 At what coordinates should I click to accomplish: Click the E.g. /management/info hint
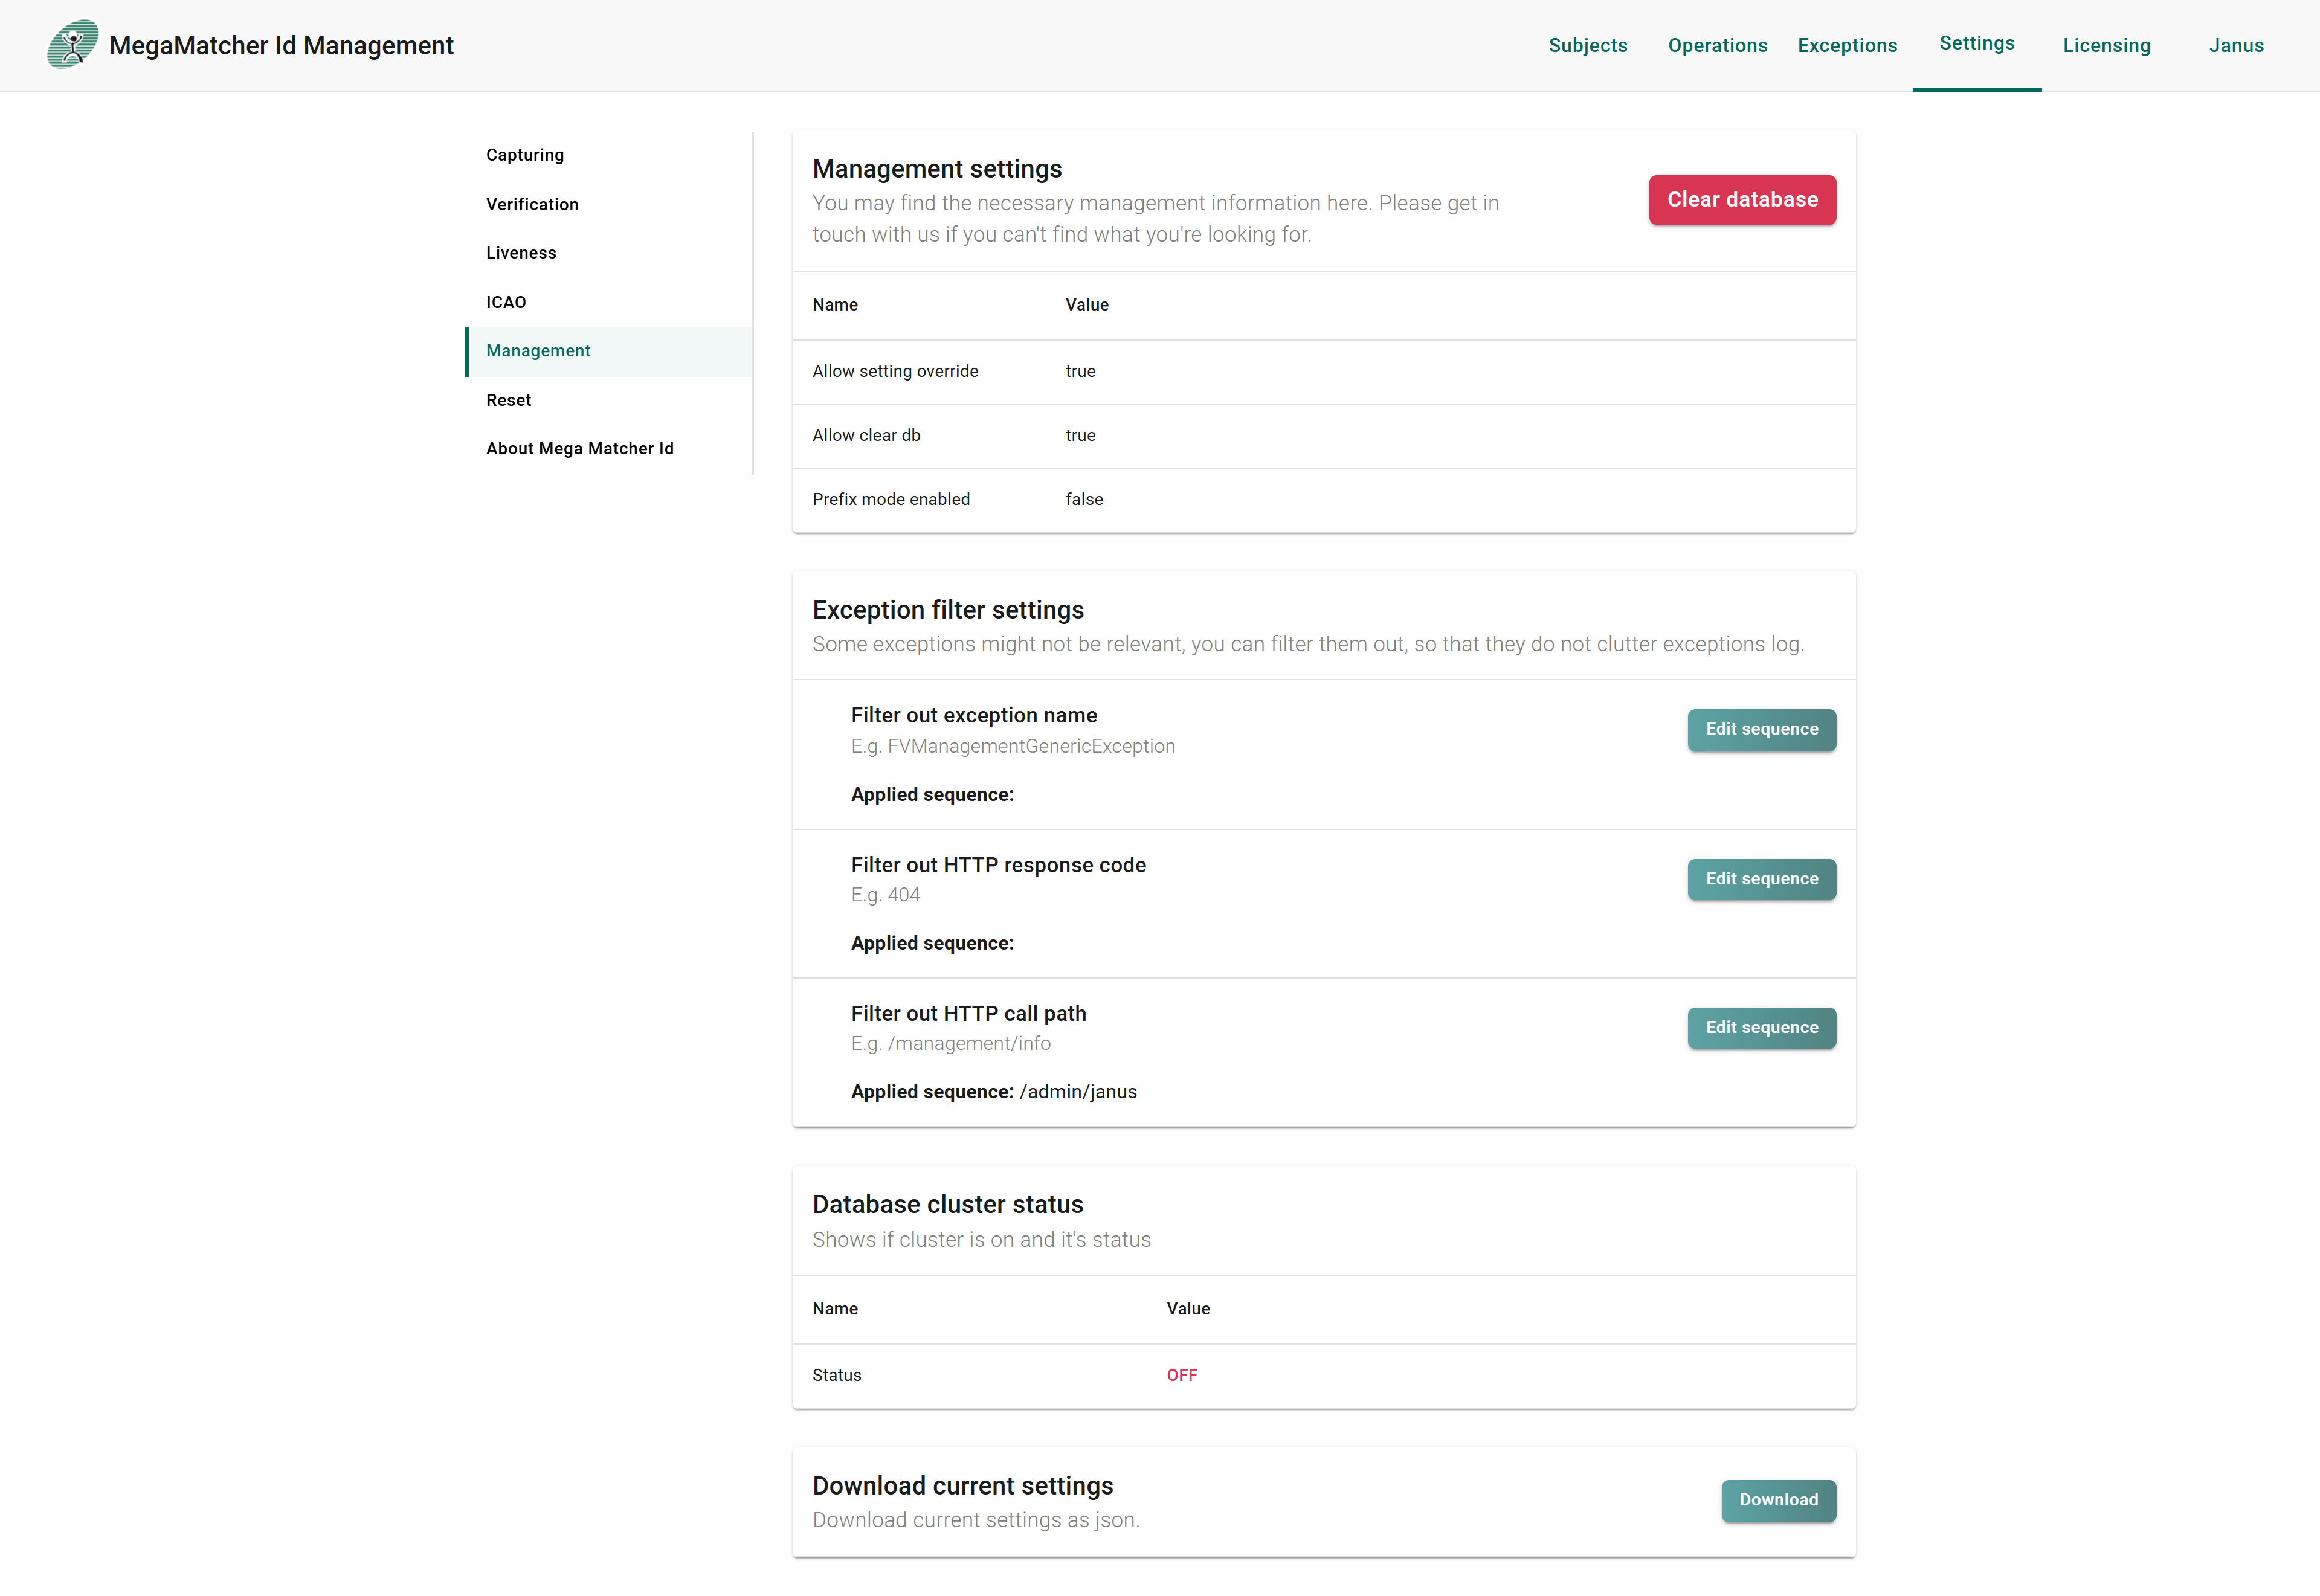[x=951, y=1044]
